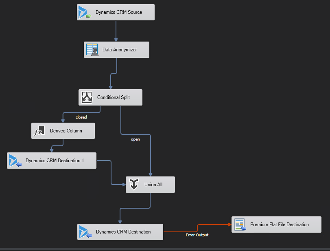This screenshot has width=330, height=251.
Task: Select the 'Dynamics CRM Source' label text
Action: (x=119, y=12)
